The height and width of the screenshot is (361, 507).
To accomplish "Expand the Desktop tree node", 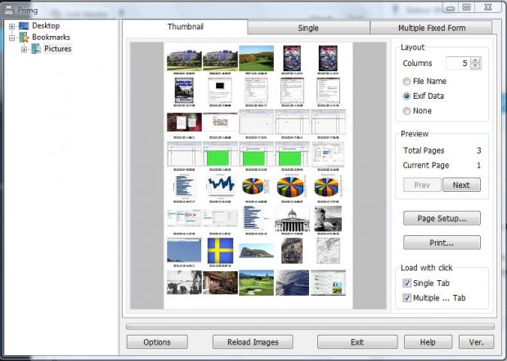I will [x=12, y=26].
